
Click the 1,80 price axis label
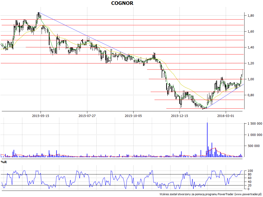(x=251, y=16)
